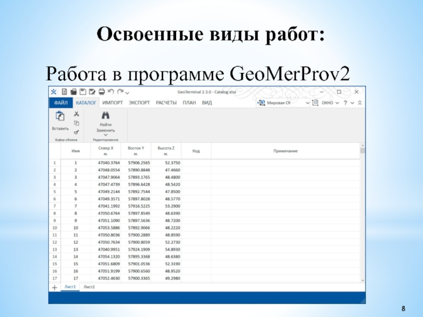Viewport: 423px width, 317px height.
Task: Click the Код column header
Action: [196, 151]
